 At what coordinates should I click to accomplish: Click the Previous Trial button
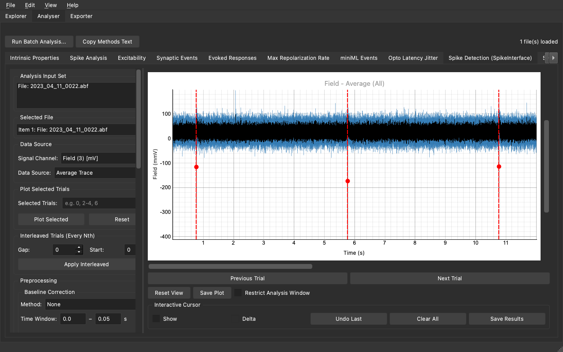[248, 279]
